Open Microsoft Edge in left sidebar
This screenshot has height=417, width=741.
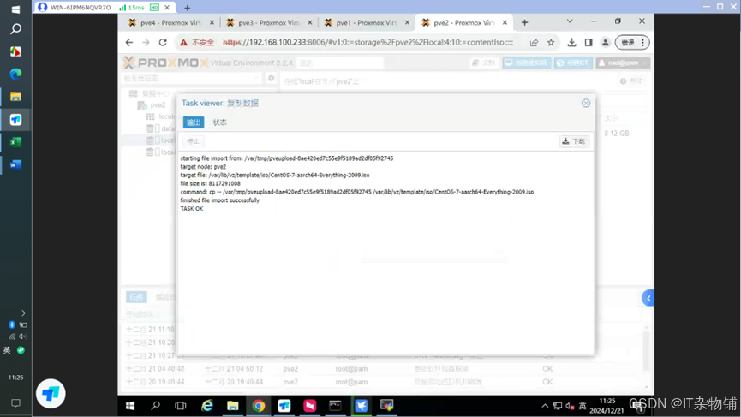(15, 74)
